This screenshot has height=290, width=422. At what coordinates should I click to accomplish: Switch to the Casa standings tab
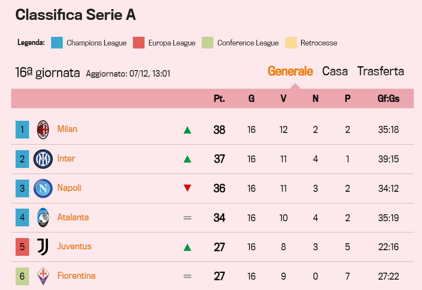(335, 71)
